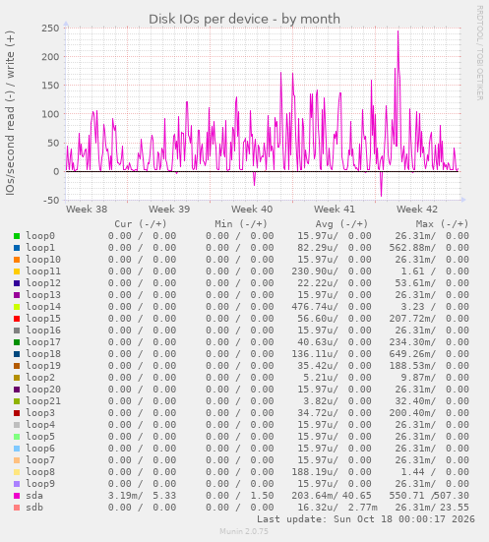This screenshot has height=542, width=489.
Task: Click the loop4 device label
Action: coord(40,425)
